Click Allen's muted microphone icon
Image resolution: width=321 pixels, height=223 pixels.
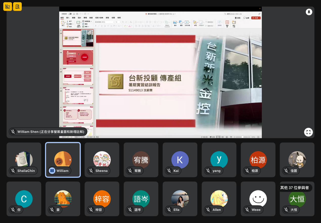(208, 210)
